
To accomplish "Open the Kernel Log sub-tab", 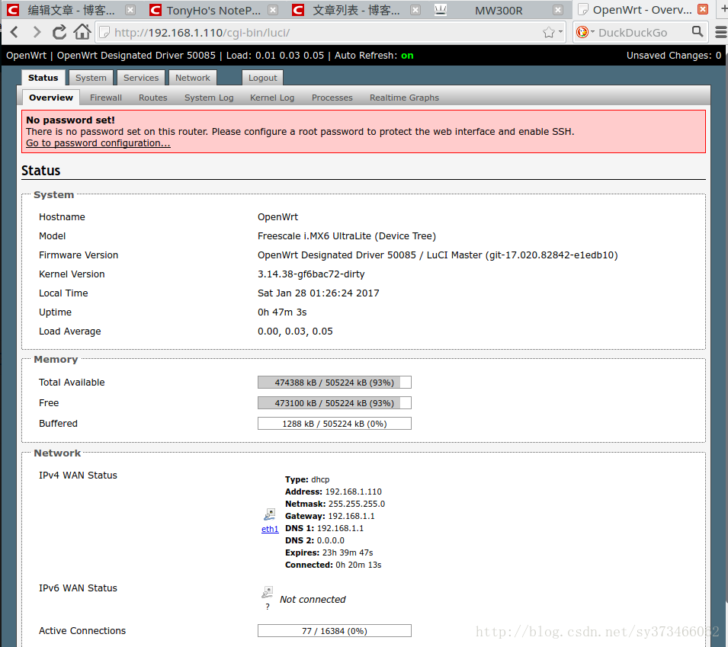I will 272,98.
